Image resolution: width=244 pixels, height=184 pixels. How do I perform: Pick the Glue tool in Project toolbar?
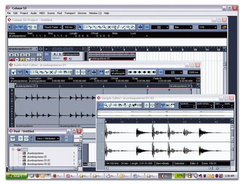[x=95, y=27]
